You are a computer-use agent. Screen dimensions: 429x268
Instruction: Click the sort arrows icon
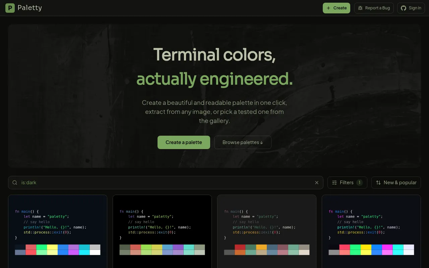tap(378, 183)
